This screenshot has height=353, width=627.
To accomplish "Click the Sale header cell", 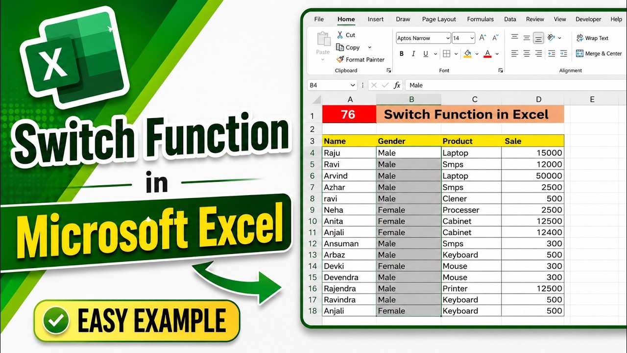I will click(x=533, y=141).
